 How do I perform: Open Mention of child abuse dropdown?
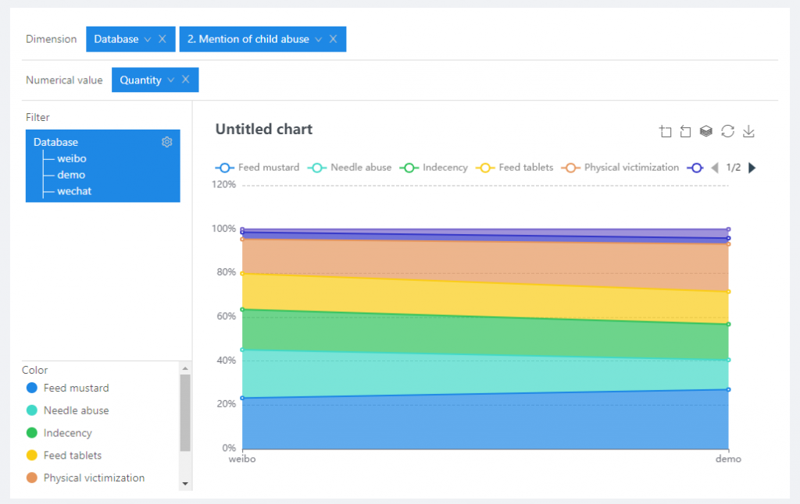pos(318,39)
